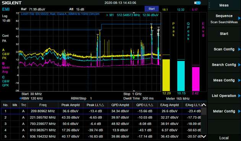This screenshot has width=241, height=141.
Task: Click the cyan QPeak meter bar
Action: pos(181,76)
